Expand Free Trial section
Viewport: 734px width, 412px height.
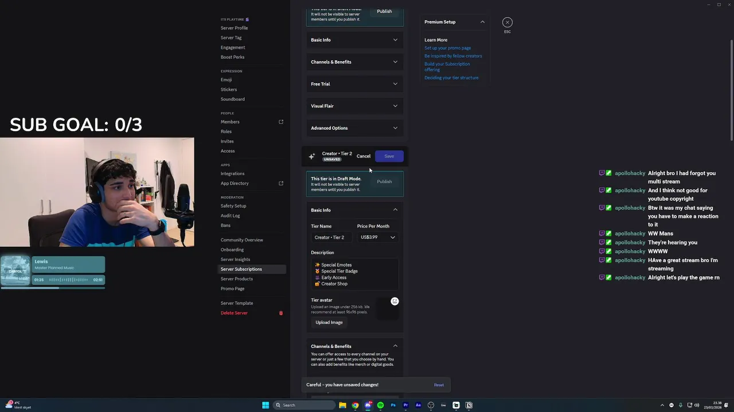click(x=354, y=84)
